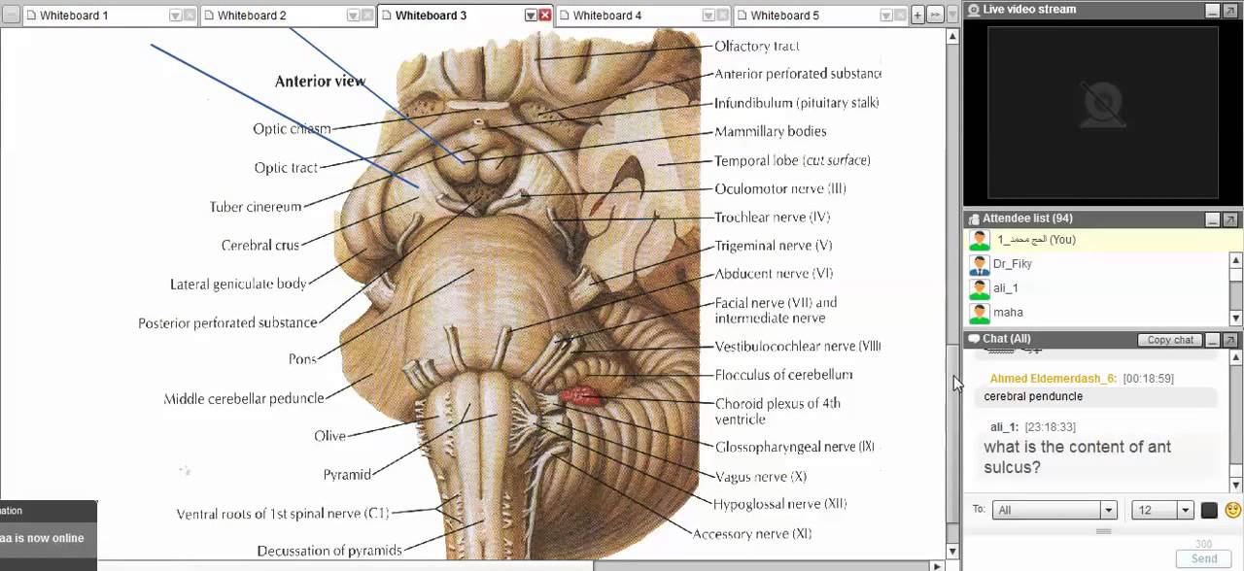Image resolution: width=1244 pixels, height=571 pixels.
Task: Click whiteboard vertical scrollbar down arrow
Action: pos(952,552)
